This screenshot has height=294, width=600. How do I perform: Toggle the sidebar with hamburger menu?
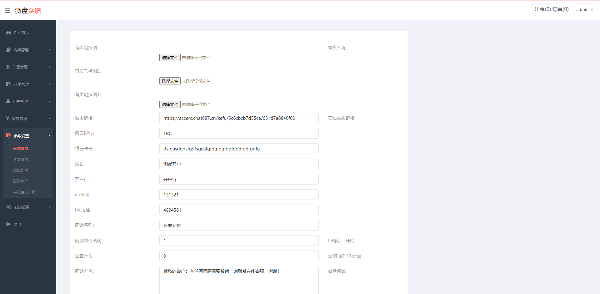pyautogui.click(x=7, y=10)
